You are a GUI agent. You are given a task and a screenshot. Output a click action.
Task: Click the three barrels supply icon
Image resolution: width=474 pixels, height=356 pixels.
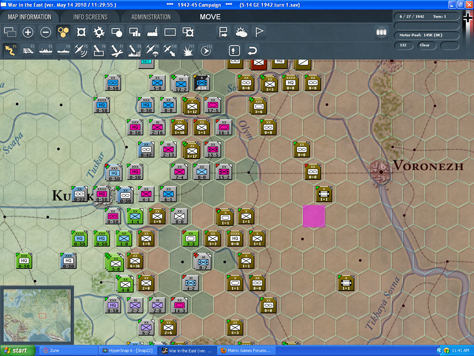381,32
